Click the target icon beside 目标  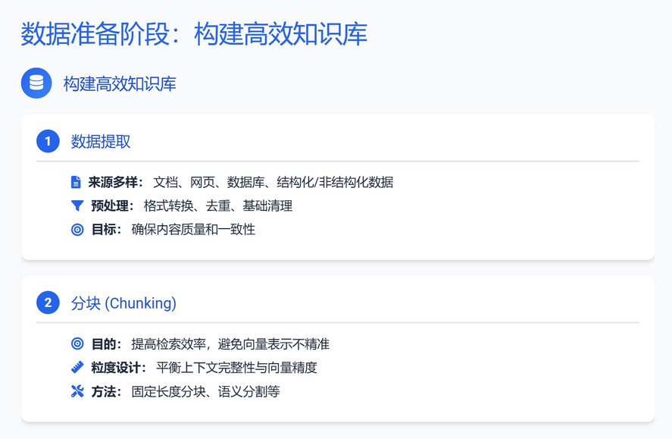[x=77, y=230]
